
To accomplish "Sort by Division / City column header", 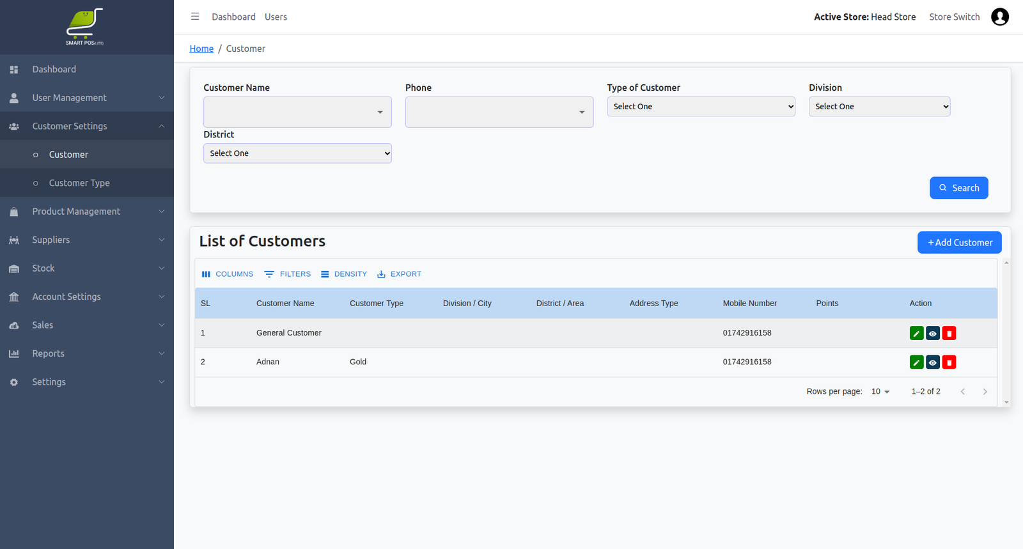I will [467, 304].
